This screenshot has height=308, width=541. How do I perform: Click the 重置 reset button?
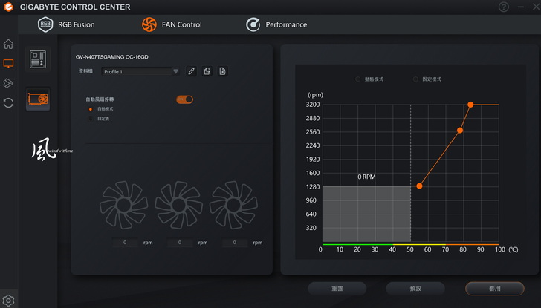coord(337,288)
